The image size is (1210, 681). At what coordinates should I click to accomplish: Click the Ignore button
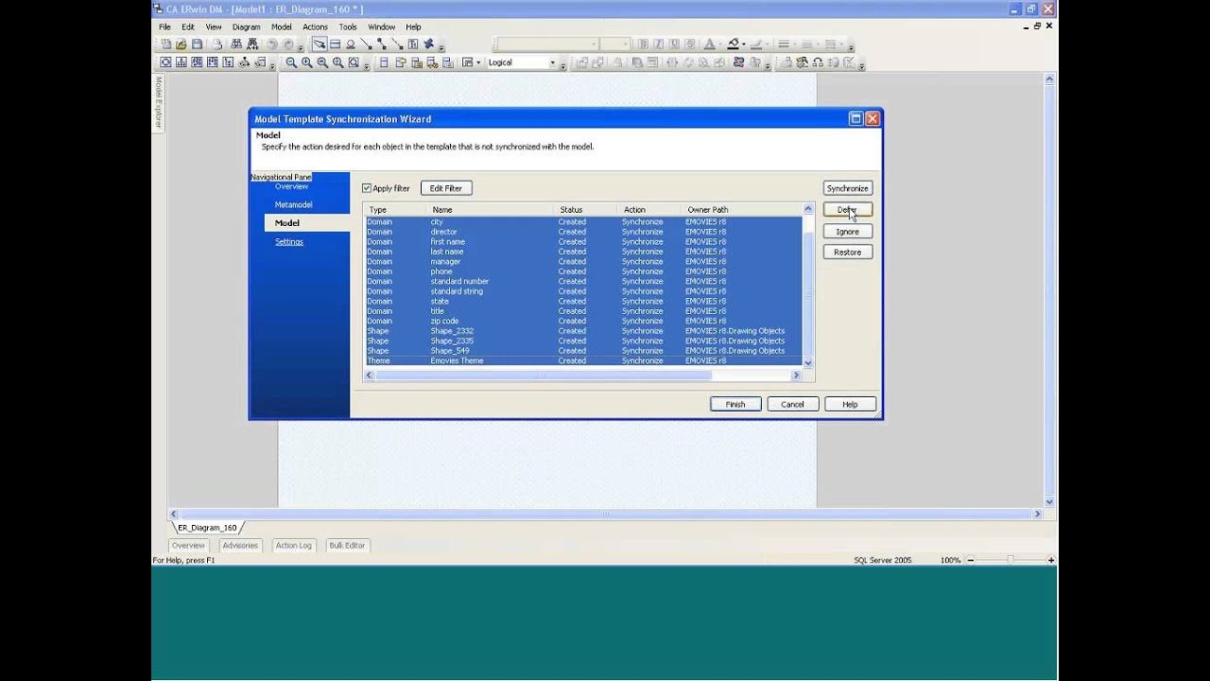click(x=847, y=232)
